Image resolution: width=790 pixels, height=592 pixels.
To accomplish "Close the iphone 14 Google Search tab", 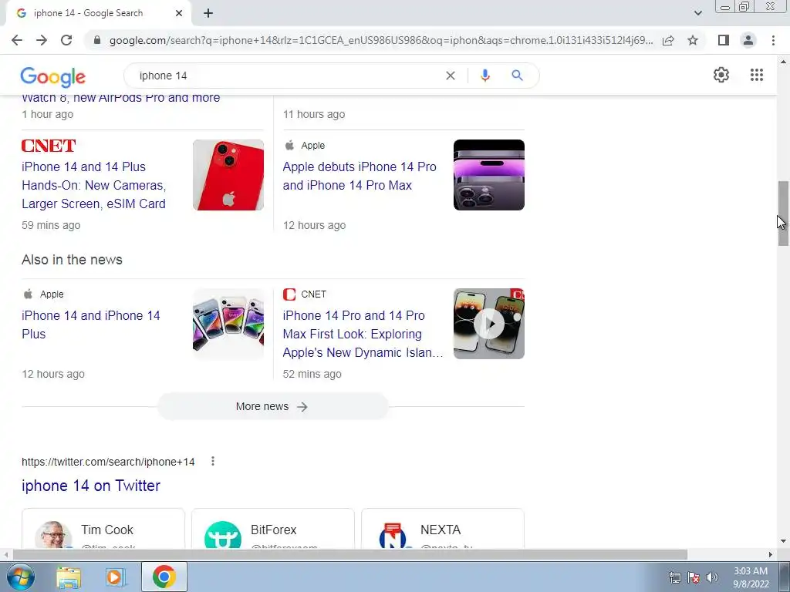I will click(x=179, y=13).
